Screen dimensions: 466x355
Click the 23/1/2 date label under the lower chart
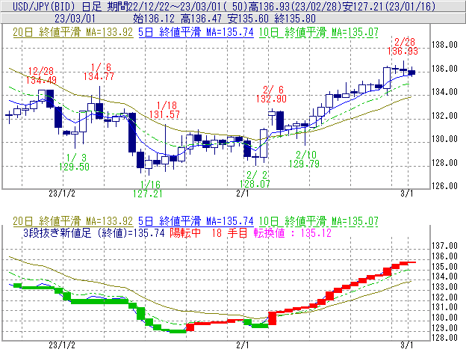coord(62,345)
